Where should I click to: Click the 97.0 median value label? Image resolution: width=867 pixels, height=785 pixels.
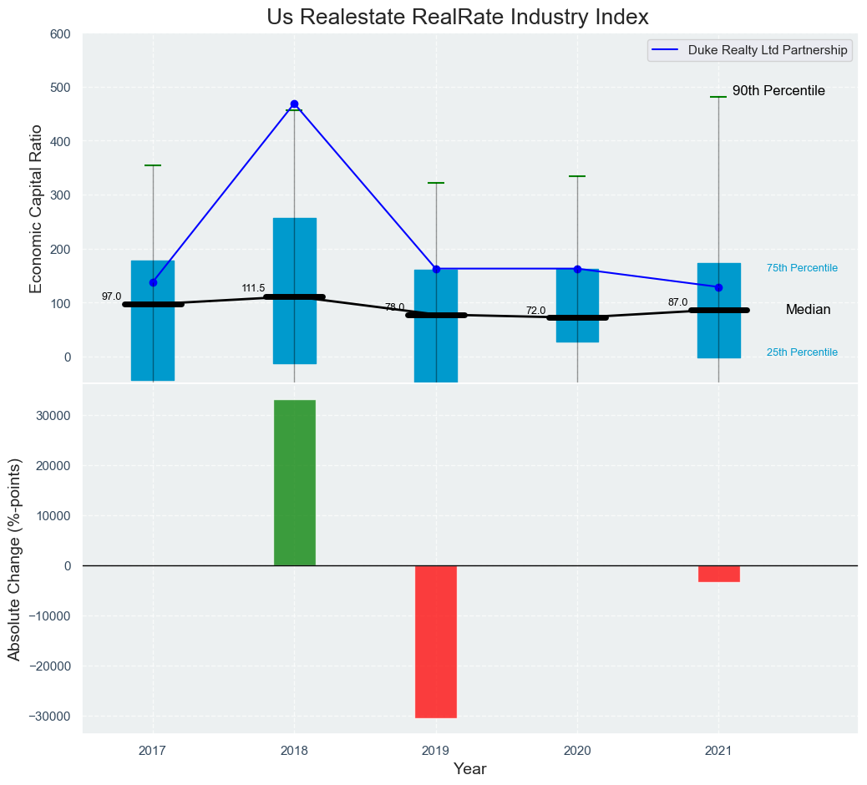(111, 296)
